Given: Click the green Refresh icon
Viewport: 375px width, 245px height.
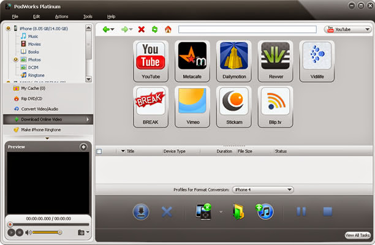Looking at the screenshot, I should coord(154,29).
